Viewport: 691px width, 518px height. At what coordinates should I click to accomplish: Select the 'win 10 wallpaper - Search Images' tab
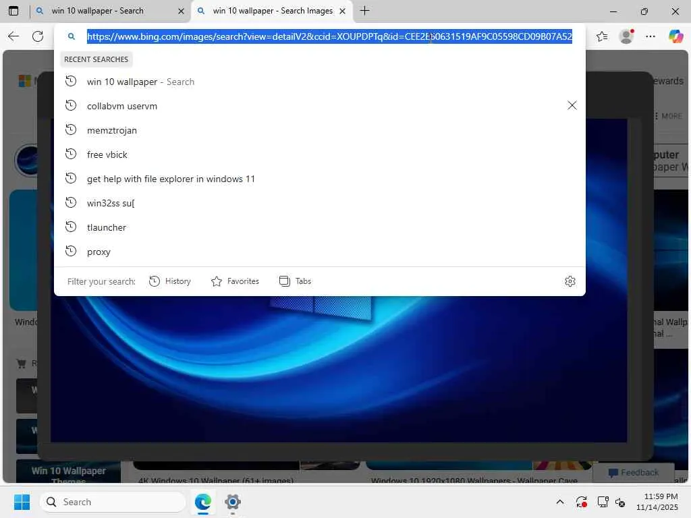273,11
